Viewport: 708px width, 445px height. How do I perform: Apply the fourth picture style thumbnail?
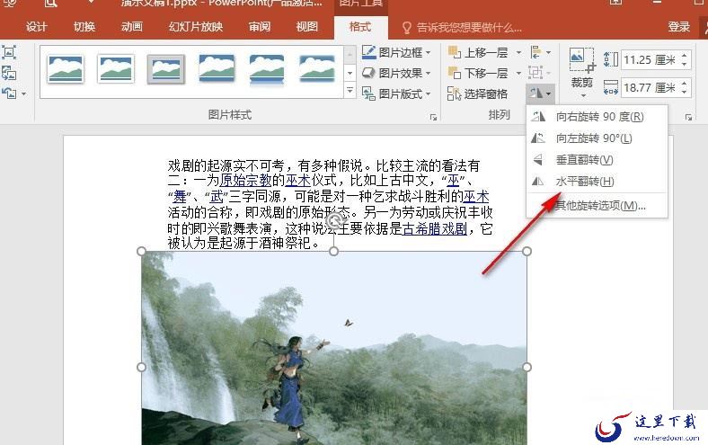[217, 68]
